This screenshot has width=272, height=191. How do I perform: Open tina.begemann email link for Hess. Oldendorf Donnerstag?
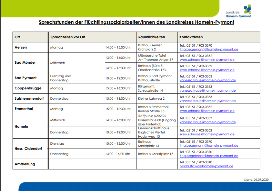coord(209,156)
